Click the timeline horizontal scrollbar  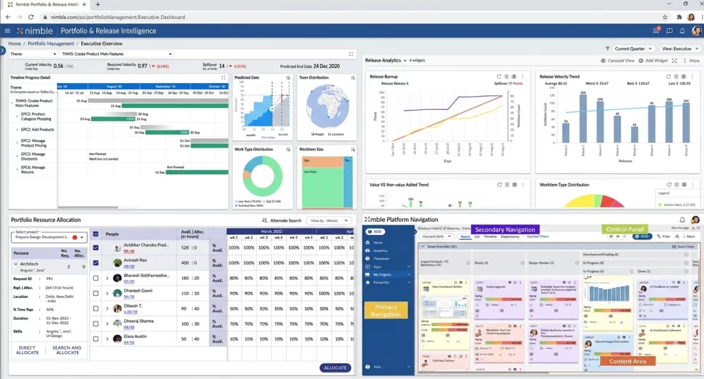[88, 207]
